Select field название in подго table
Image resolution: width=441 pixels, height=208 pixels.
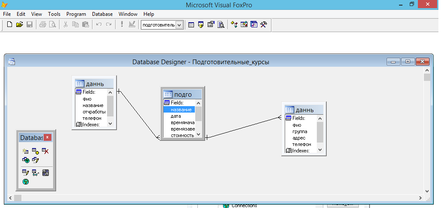179,110
